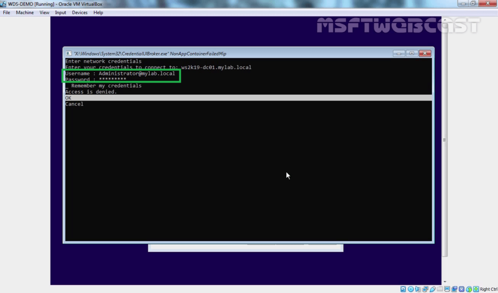
Task: Click the console icon in CredentialUIBroker title bar
Action: tap(69, 53)
